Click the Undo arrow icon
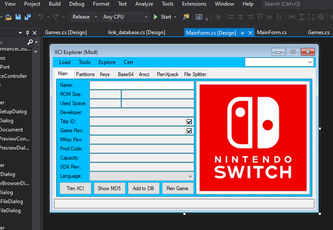 [41, 17]
